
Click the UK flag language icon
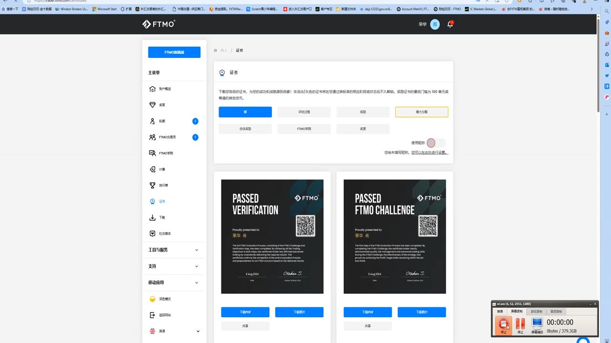152,331
